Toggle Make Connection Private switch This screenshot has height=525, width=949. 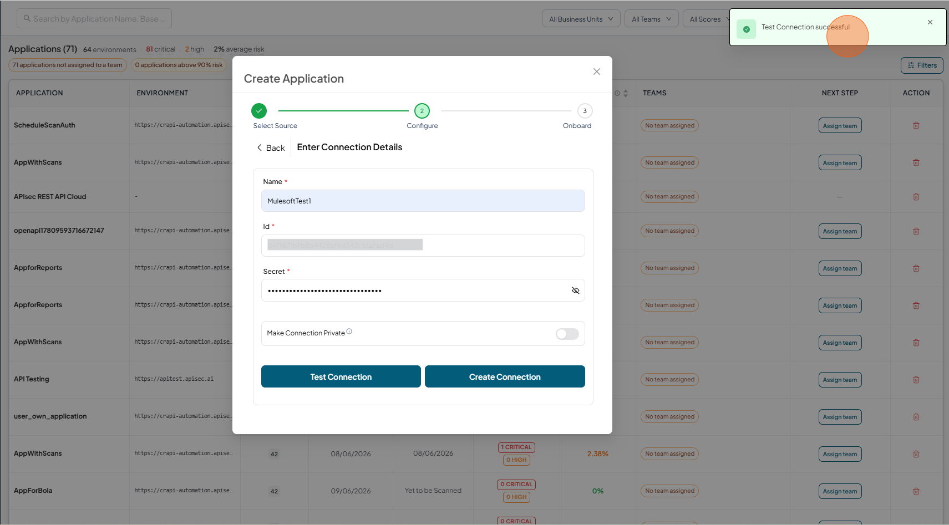pyautogui.click(x=567, y=334)
